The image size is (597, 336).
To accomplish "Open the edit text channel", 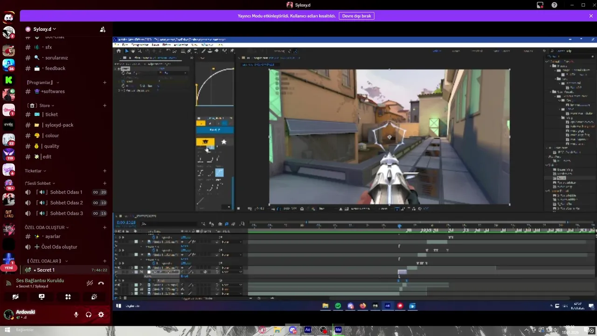I will pyautogui.click(x=66, y=157).
